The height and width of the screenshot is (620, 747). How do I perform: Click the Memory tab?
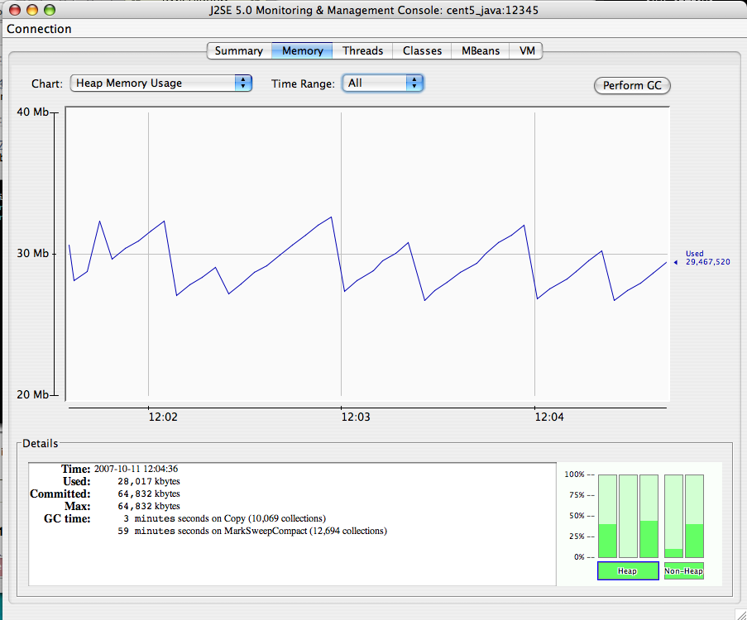coord(302,51)
